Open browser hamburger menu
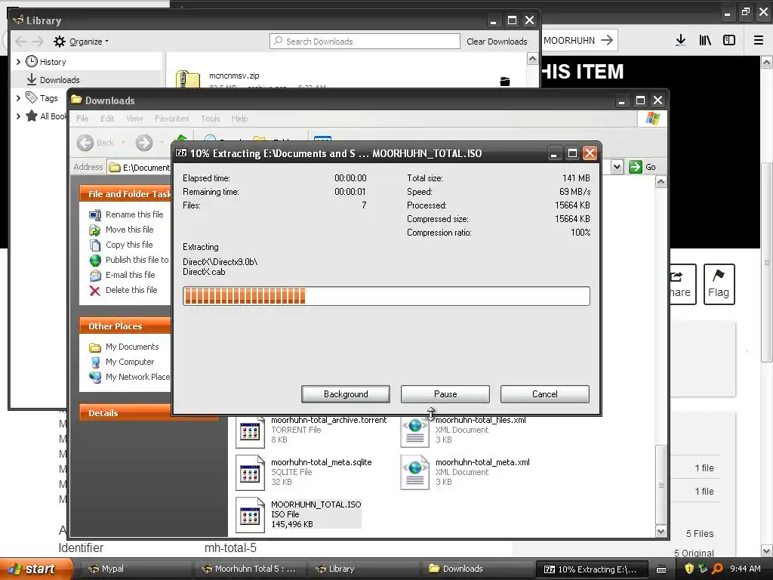The image size is (773, 580). point(758,41)
